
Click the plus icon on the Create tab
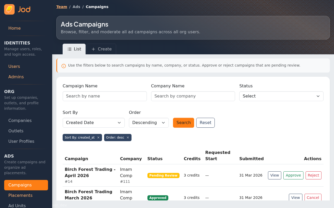coord(93,49)
